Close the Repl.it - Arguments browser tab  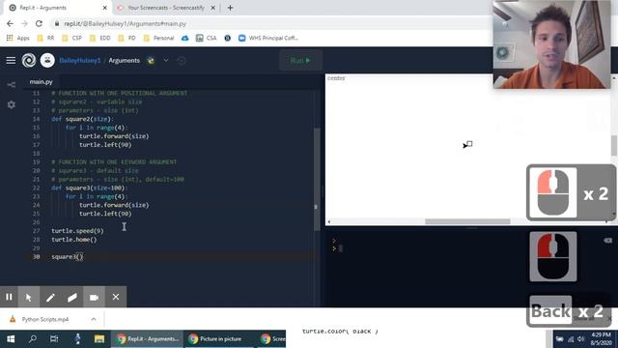coord(105,8)
